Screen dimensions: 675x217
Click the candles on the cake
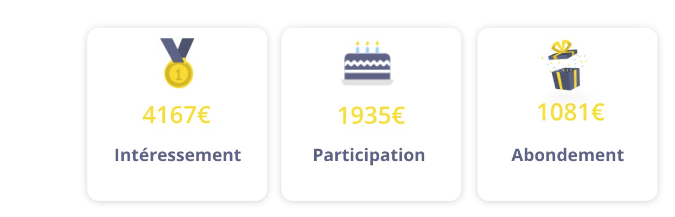tap(367, 47)
